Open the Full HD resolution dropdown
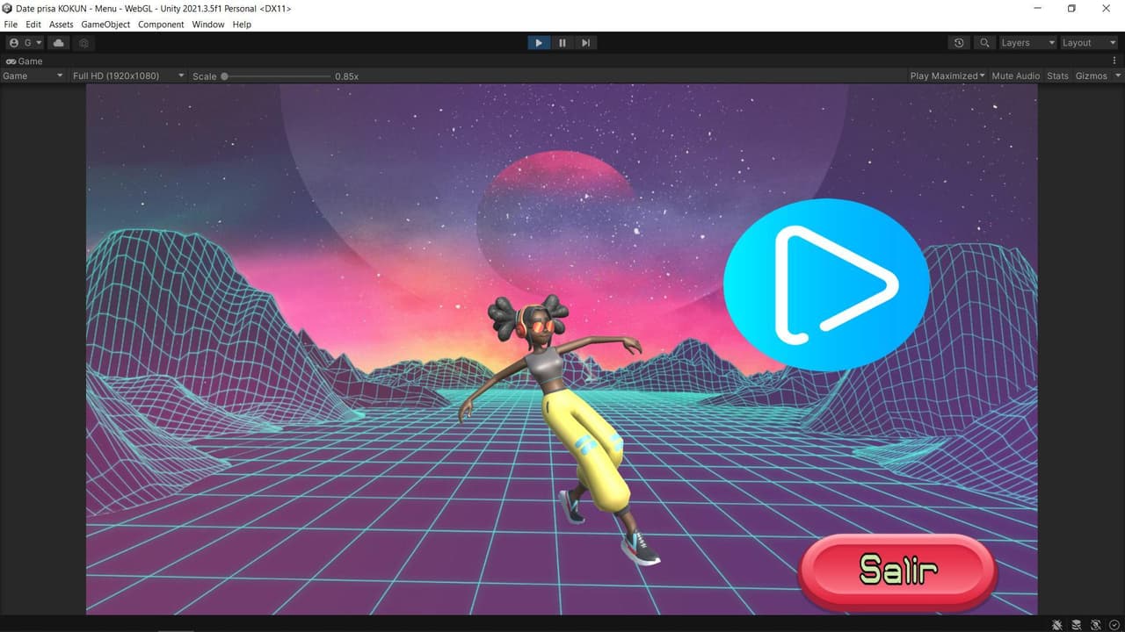The image size is (1125, 632). coord(127,75)
